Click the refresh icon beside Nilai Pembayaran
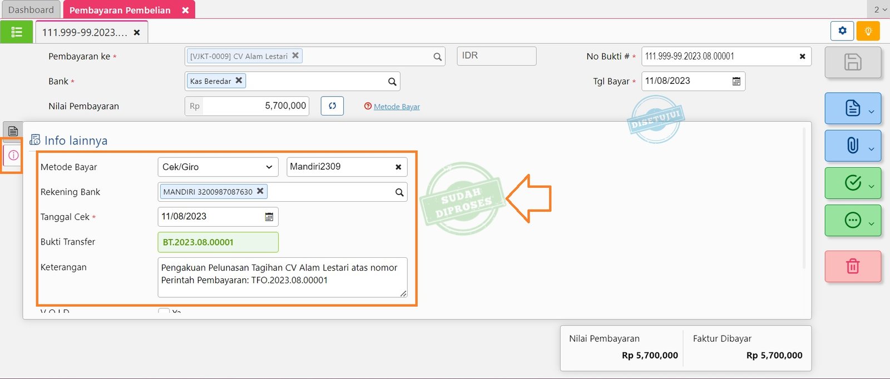Screen dimensions: 890x379 [332, 106]
